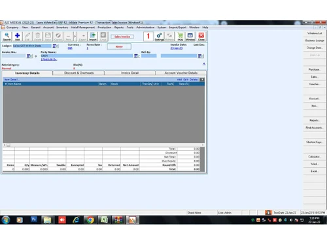Open the Reports menu

click(x=119, y=27)
